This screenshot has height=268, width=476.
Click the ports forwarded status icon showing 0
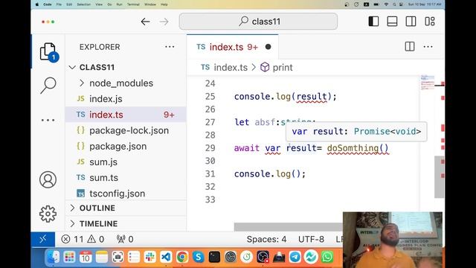[x=125, y=239]
